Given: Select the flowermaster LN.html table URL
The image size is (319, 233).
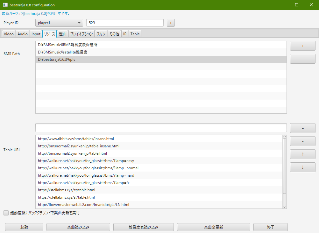Looking at the screenshot, I should coord(159,205).
